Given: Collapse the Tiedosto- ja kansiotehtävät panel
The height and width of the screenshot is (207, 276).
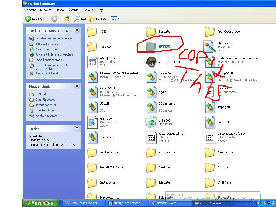Looking at the screenshot, I should (x=77, y=30).
